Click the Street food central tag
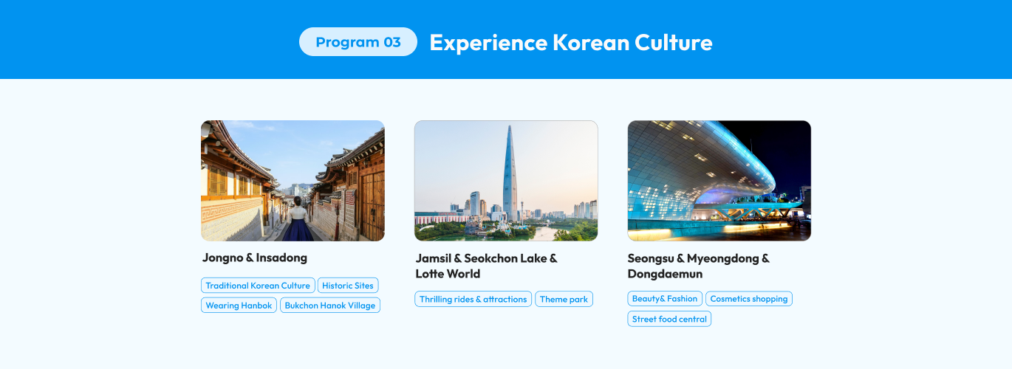Screen dimensions: 1012x369 tap(669, 319)
